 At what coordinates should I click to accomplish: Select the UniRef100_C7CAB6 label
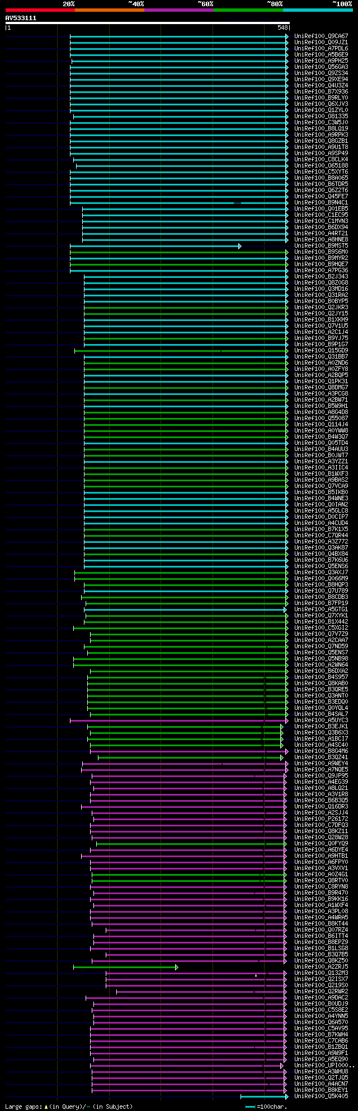click(x=321, y=1041)
